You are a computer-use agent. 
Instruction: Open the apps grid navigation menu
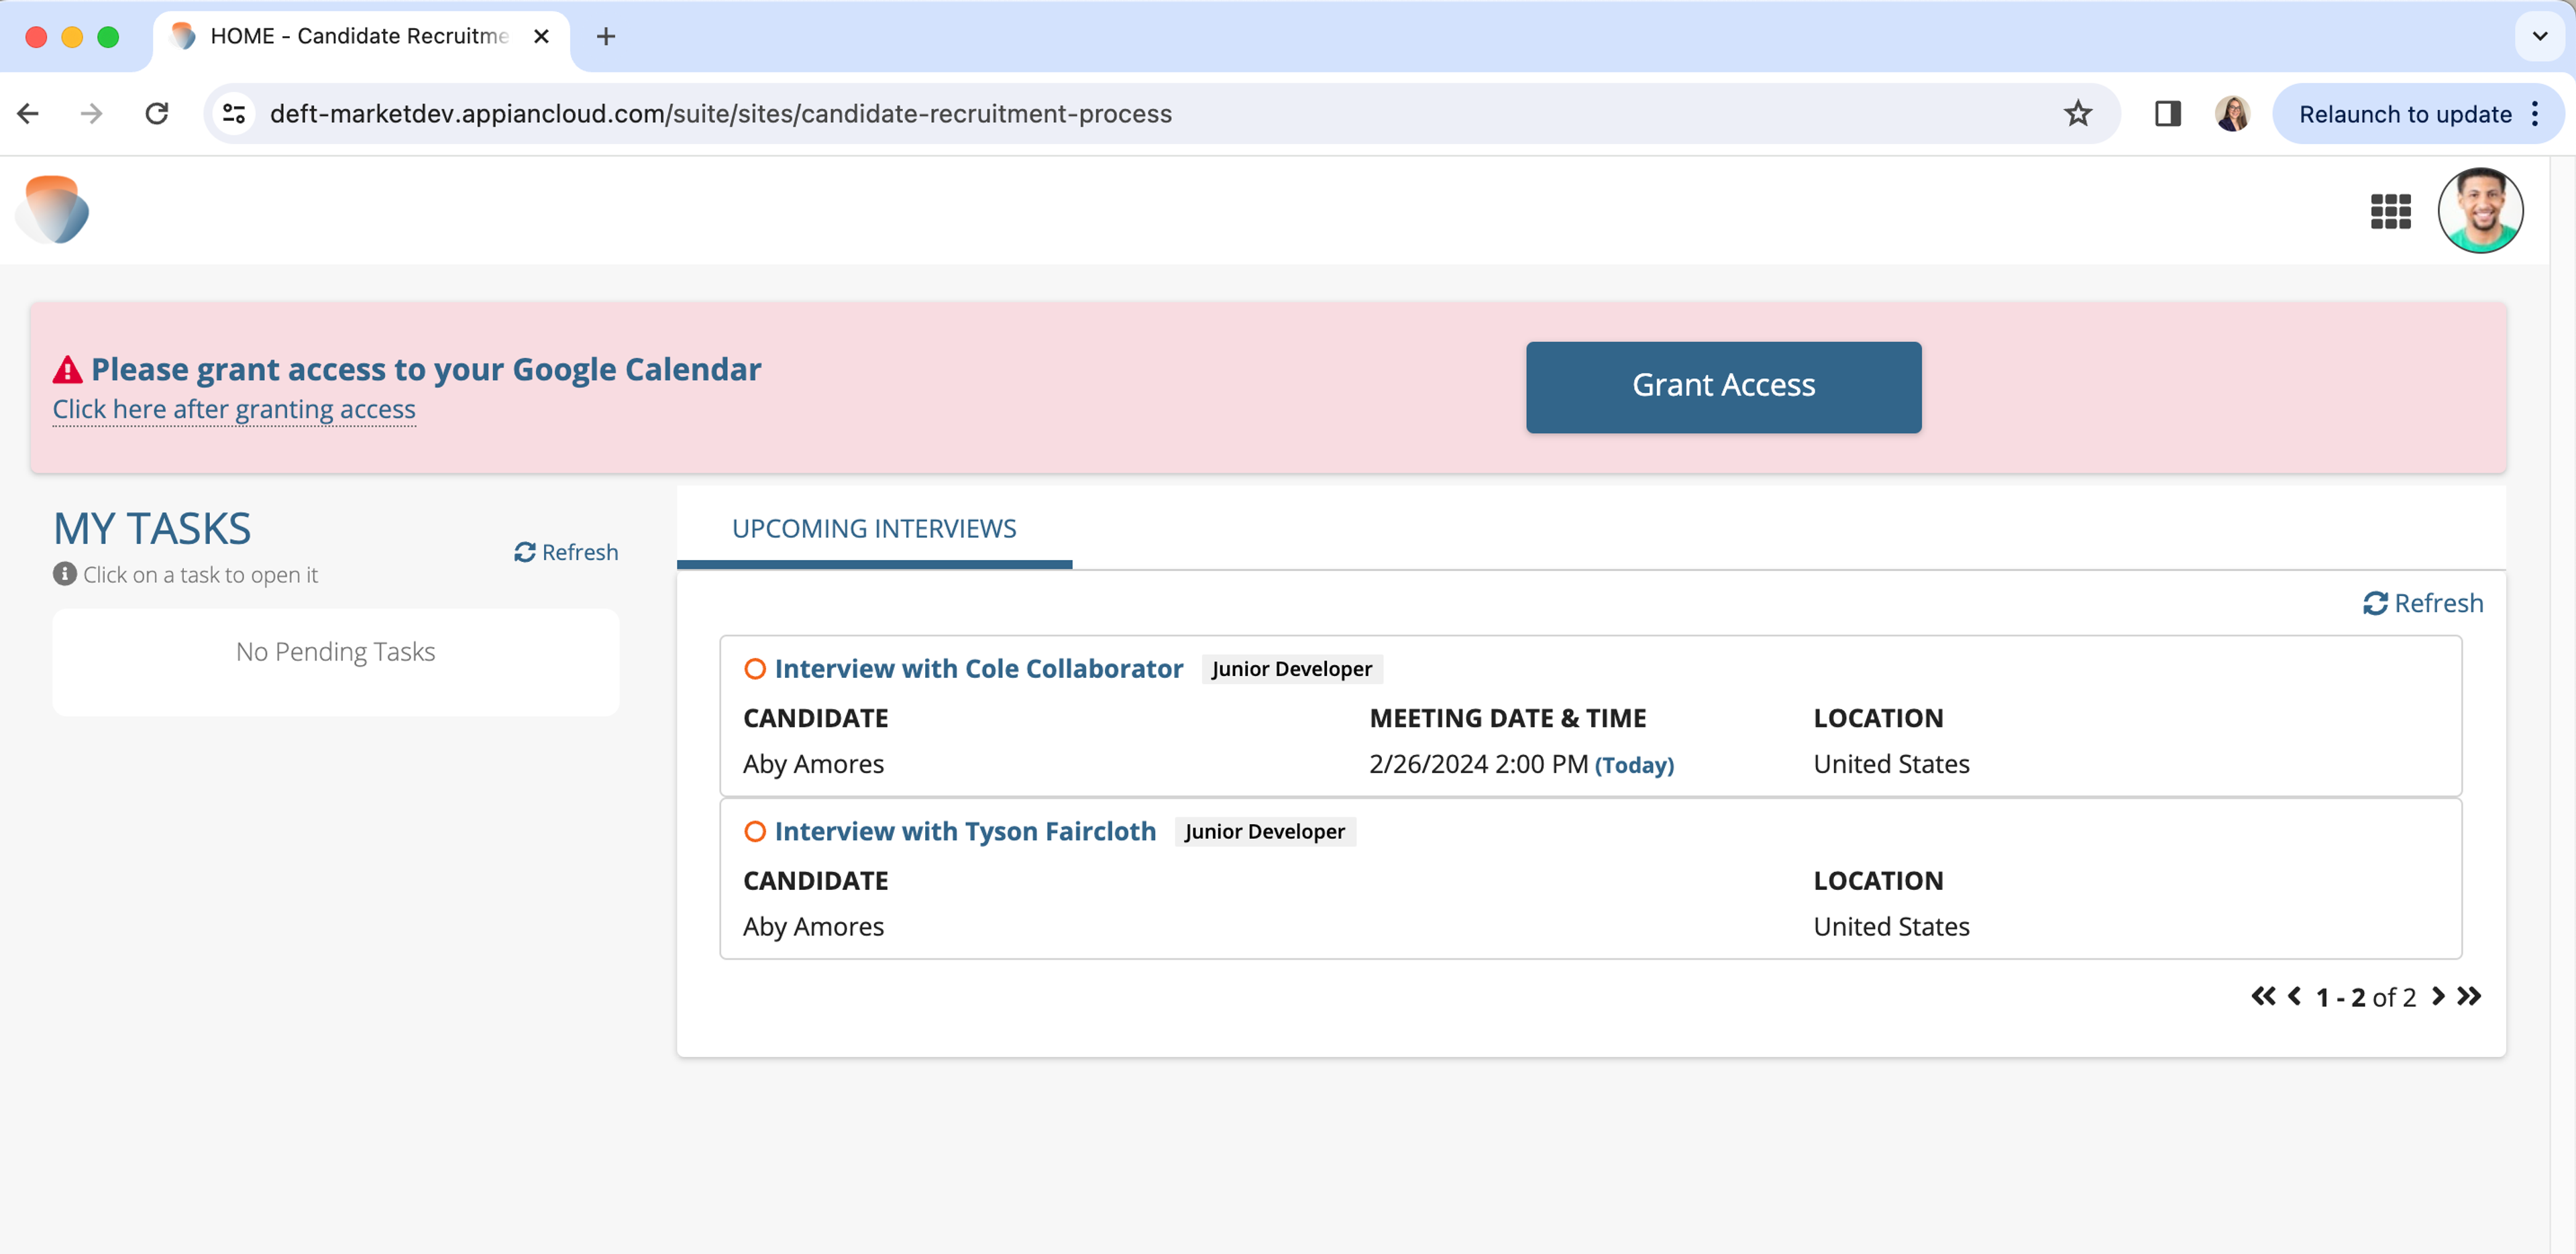tap(2390, 211)
